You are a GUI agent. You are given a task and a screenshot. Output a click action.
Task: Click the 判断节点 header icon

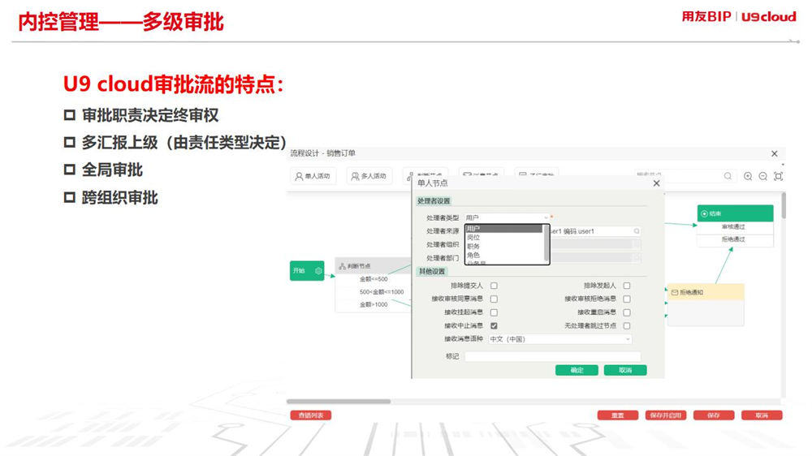click(343, 266)
